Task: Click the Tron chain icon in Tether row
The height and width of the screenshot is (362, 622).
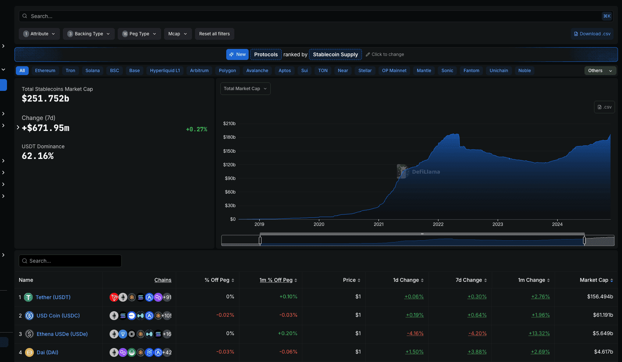Action: (114, 297)
